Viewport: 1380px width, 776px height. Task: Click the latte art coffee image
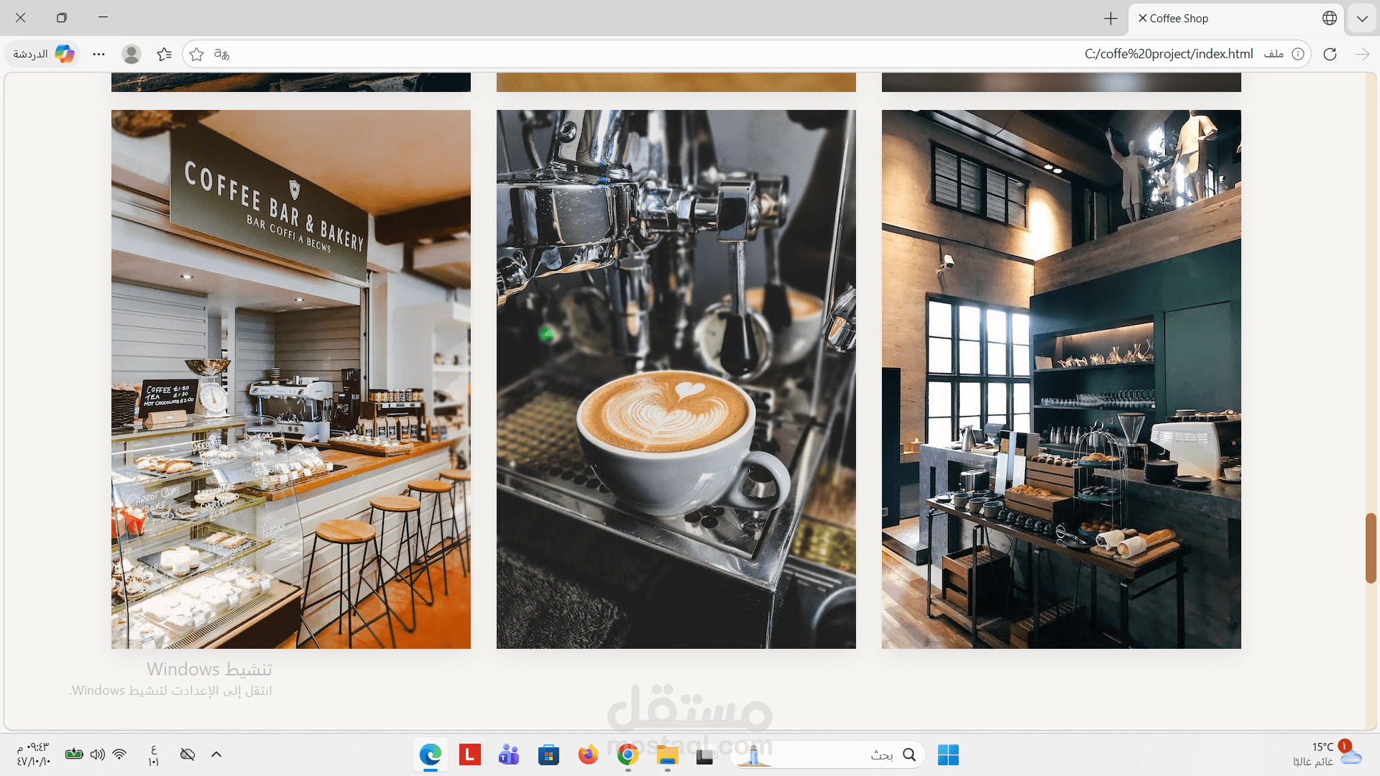pos(676,379)
